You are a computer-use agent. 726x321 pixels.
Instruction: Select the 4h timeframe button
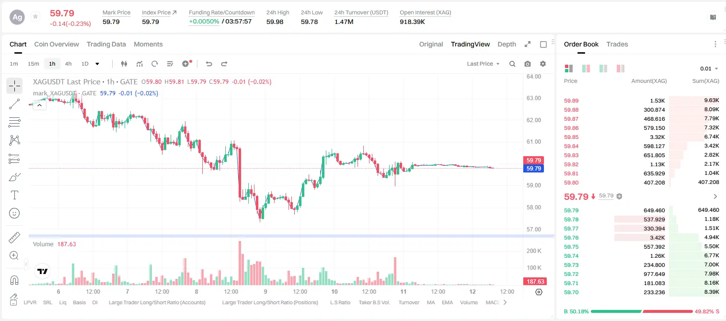(x=69, y=64)
